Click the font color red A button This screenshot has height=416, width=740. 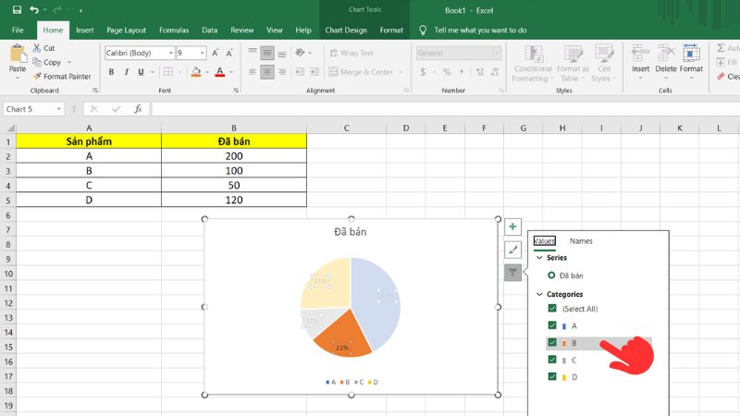(x=219, y=72)
